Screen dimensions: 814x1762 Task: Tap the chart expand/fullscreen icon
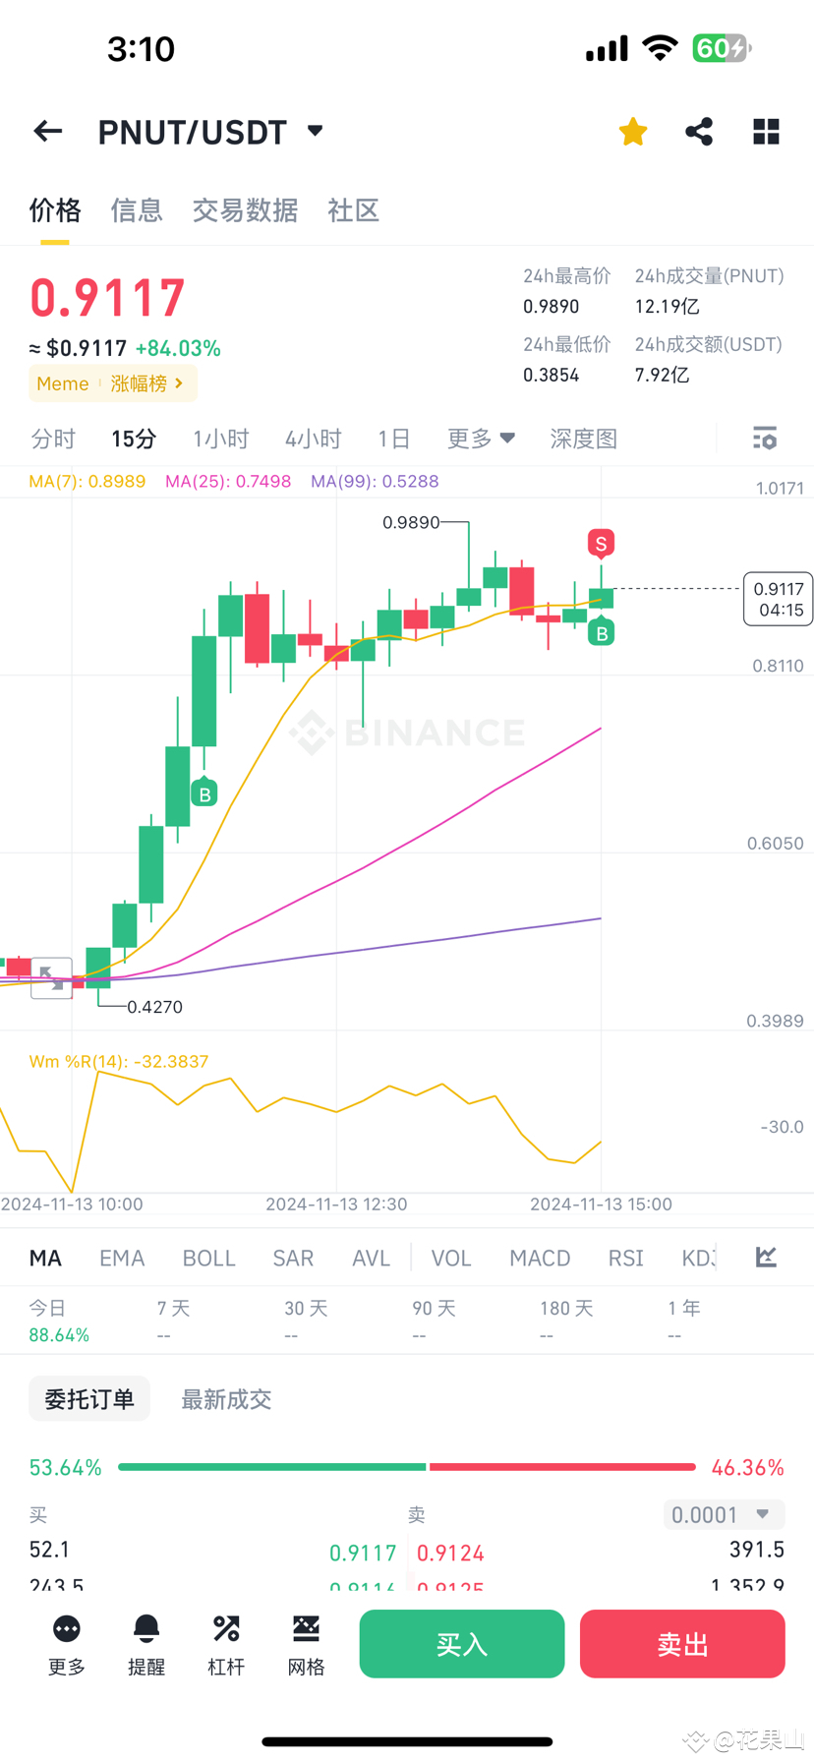(x=51, y=977)
